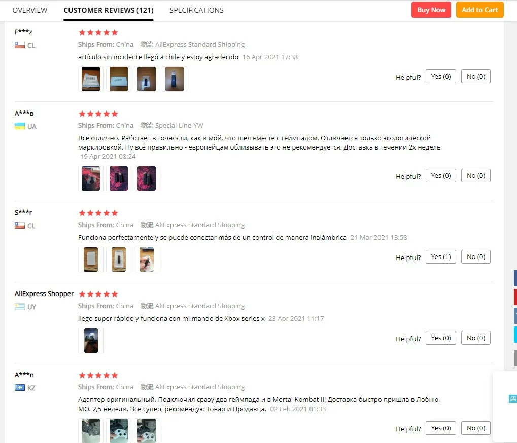
Task: Click the Chile flag icon under F***z
Action: pyautogui.click(x=20, y=45)
